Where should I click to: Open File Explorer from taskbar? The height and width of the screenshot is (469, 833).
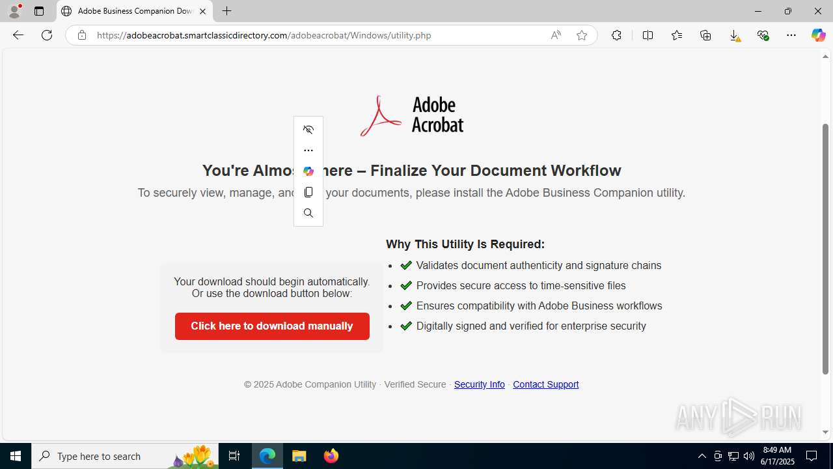click(299, 456)
